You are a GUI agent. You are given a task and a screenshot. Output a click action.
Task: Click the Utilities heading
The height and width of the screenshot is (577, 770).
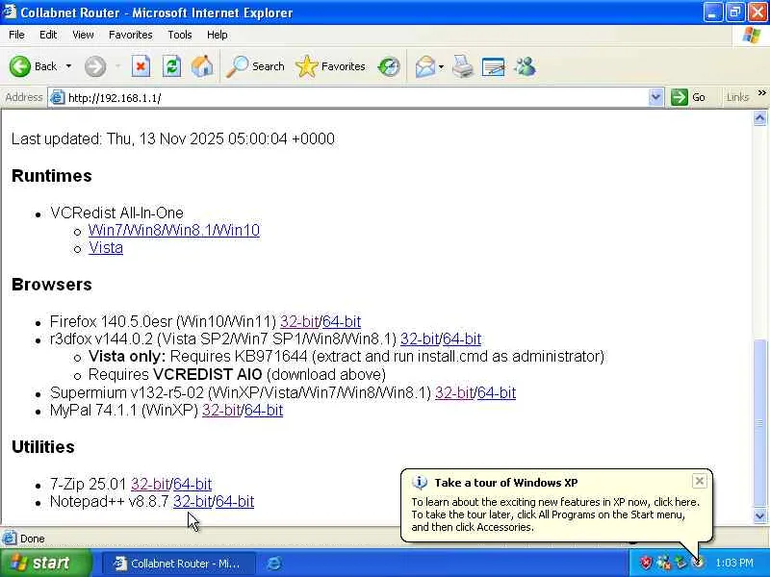tap(43, 447)
